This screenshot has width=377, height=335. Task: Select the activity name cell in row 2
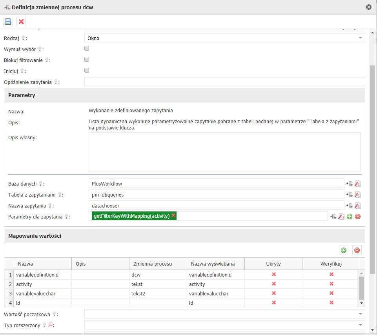[x=43, y=284]
